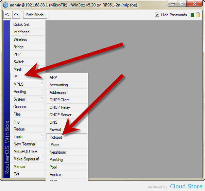This screenshot has height=191, width=205.
Task: Minimize the WinBox window
Action: coord(173,4)
